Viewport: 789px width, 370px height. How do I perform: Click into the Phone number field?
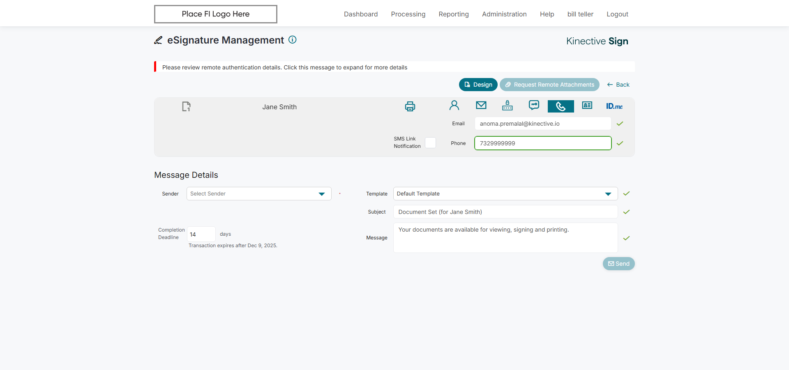coord(543,143)
